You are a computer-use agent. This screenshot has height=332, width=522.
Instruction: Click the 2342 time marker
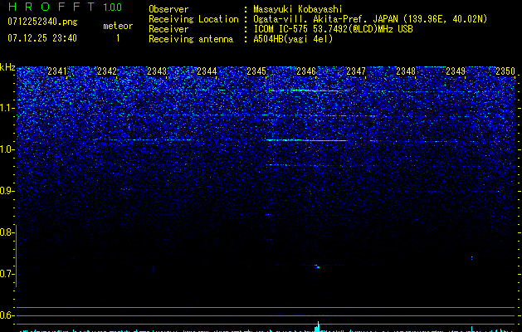point(107,71)
